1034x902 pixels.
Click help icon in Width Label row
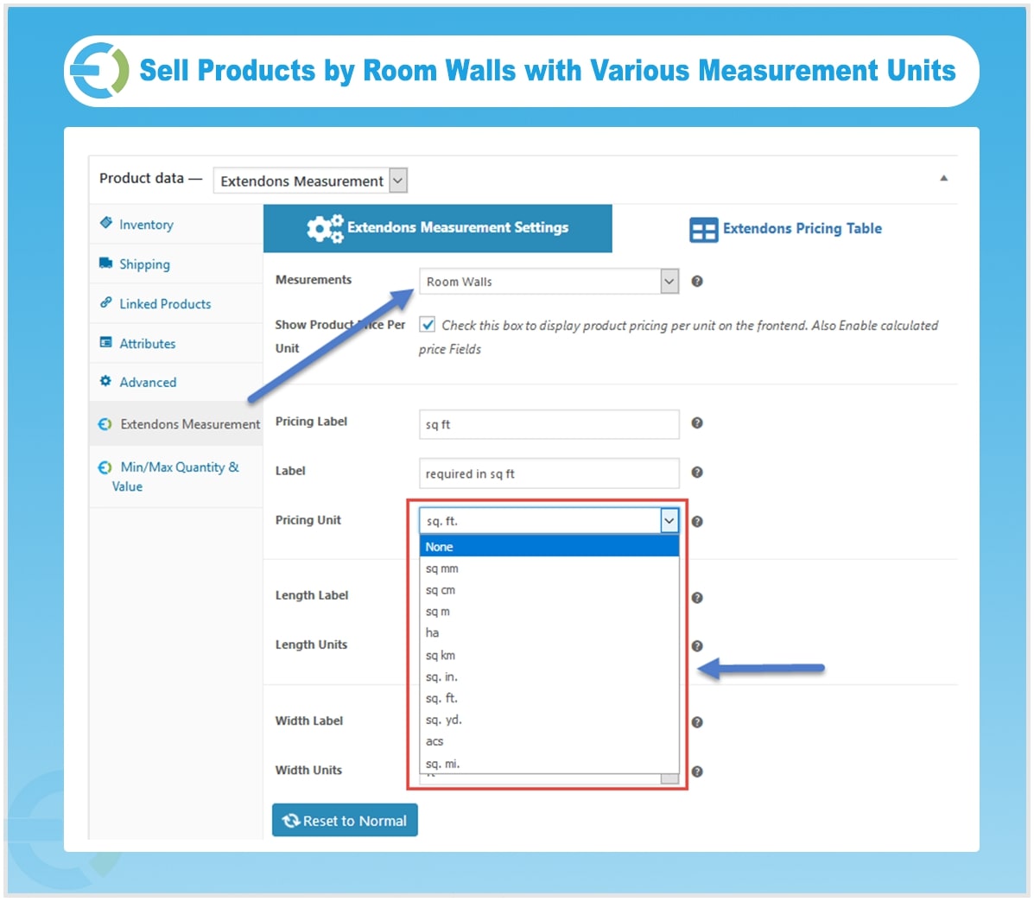[x=696, y=722]
